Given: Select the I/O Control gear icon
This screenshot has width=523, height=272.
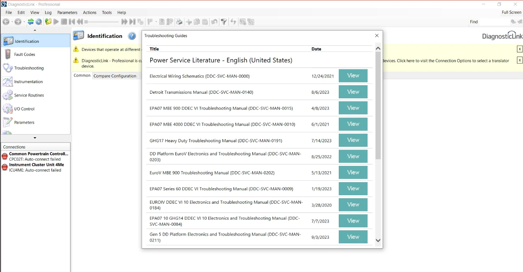Looking at the screenshot, I should pos(8,109).
